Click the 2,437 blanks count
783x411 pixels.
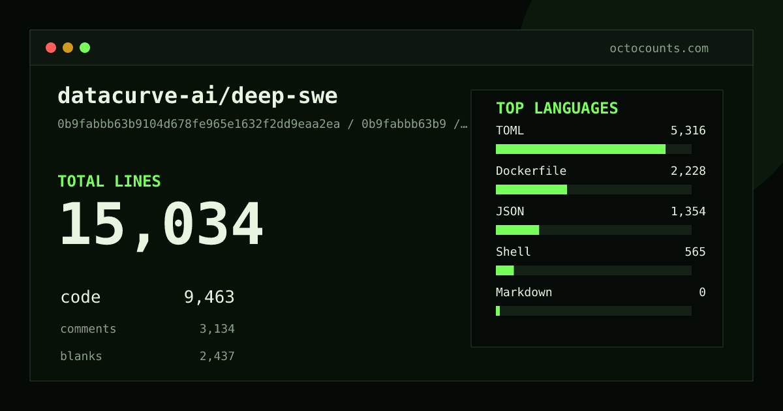(x=217, y=356)
